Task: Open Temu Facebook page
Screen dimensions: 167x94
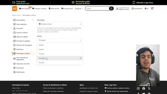Action: coord(144,89)
